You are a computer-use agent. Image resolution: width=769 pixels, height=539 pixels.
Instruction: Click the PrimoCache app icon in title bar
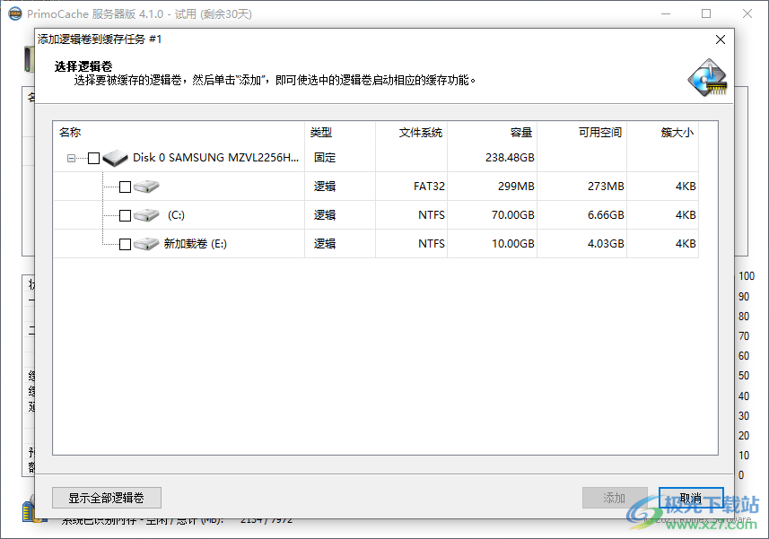point(15,13)
